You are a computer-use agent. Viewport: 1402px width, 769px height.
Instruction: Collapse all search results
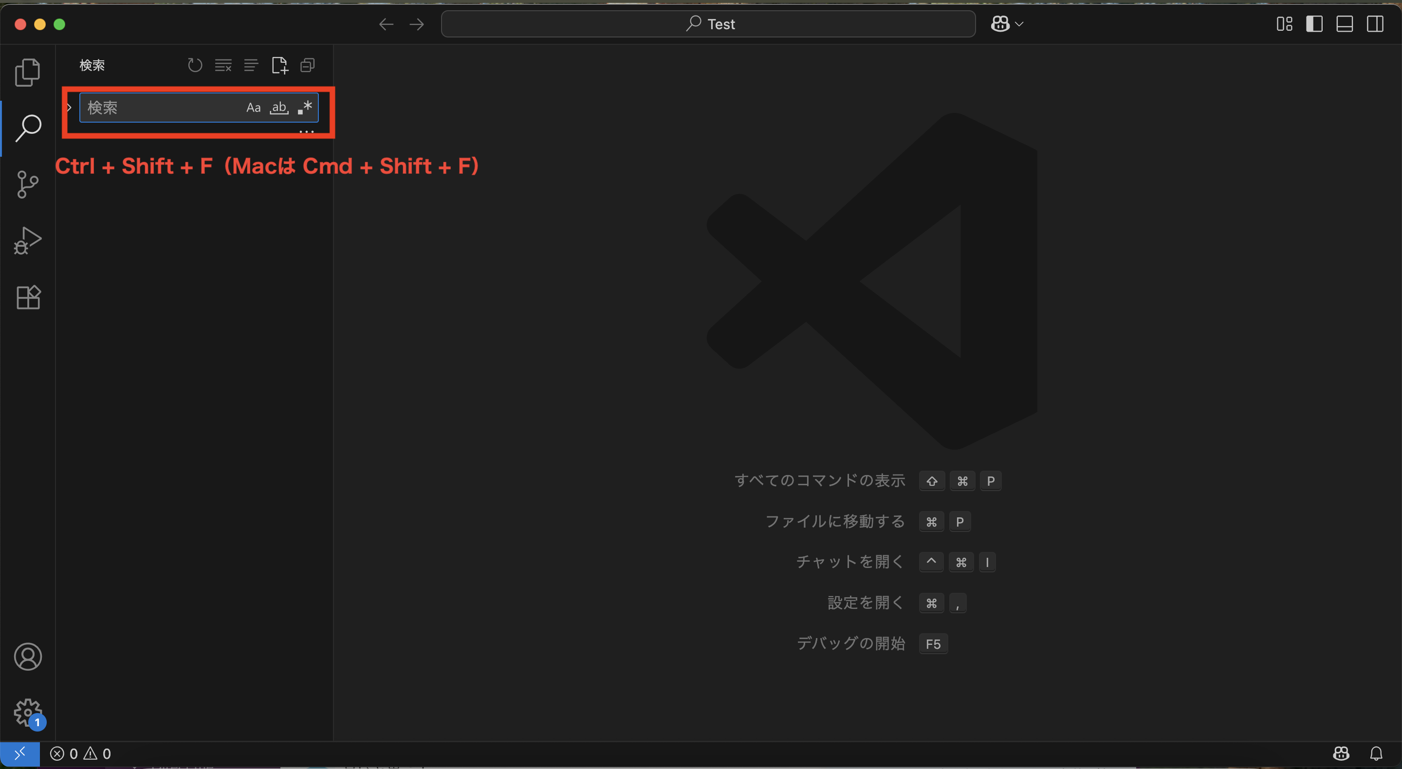click(308, 65)
